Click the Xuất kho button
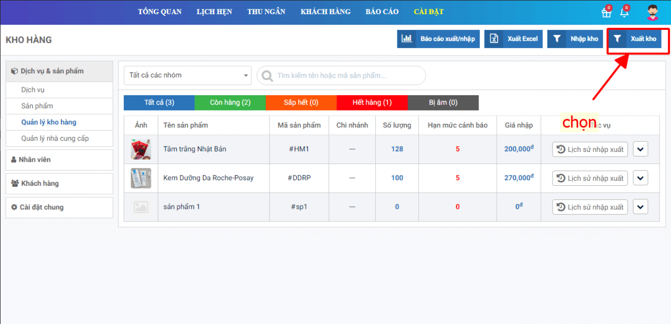The width and height of the screenshot is (671, 324). click(635, 39)
